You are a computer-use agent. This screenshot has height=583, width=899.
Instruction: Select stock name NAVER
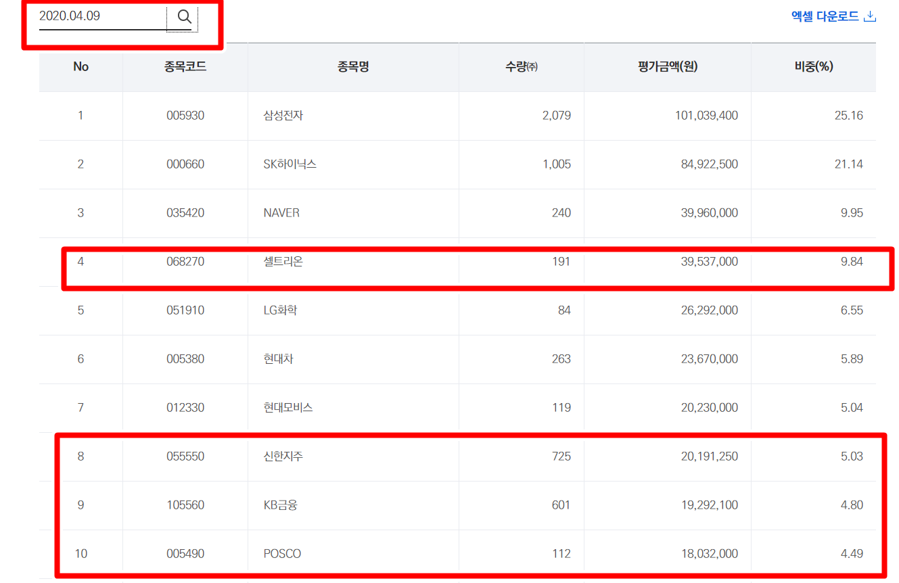(281, 213)
